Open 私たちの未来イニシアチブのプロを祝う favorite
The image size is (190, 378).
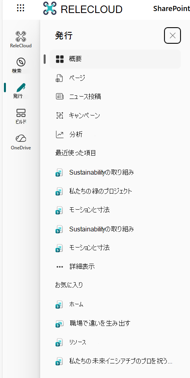point(115,361)
